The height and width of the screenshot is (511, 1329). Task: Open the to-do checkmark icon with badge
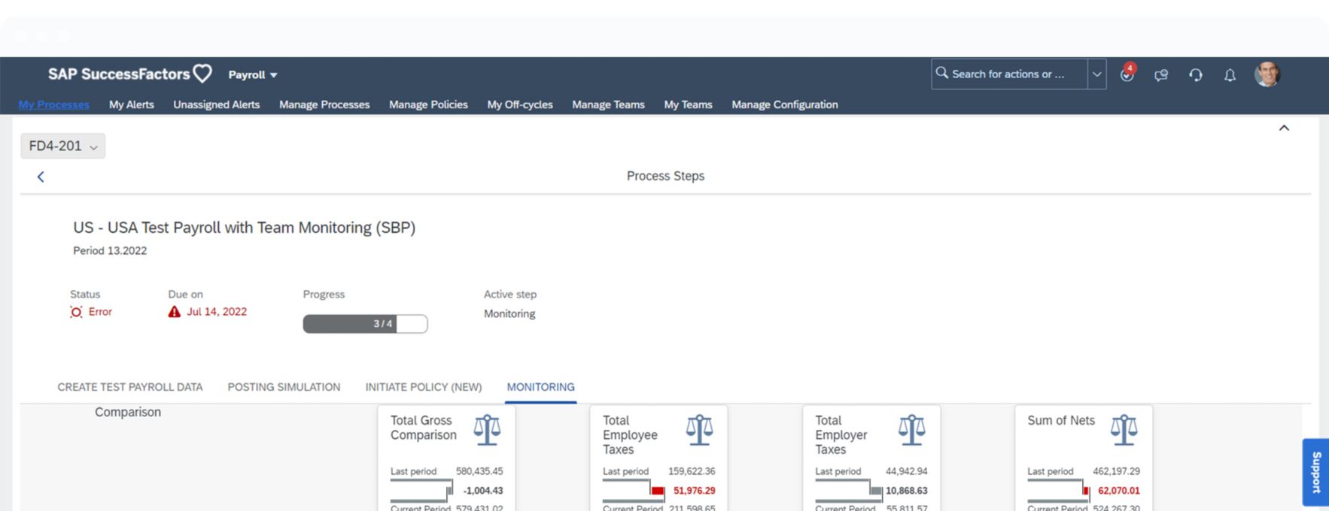pyautogui.click(x=1127, y=74)
